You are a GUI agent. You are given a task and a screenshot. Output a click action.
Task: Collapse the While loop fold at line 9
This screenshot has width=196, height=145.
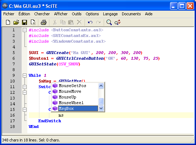click(x=24, y=75)
